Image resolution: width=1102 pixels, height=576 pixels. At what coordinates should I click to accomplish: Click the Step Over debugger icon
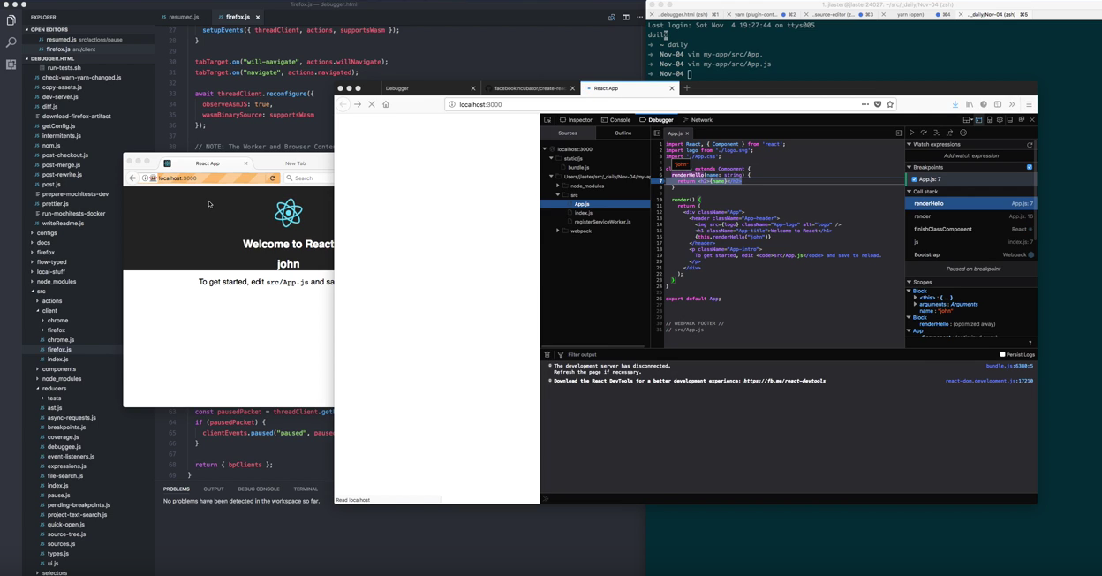point(925,133)
